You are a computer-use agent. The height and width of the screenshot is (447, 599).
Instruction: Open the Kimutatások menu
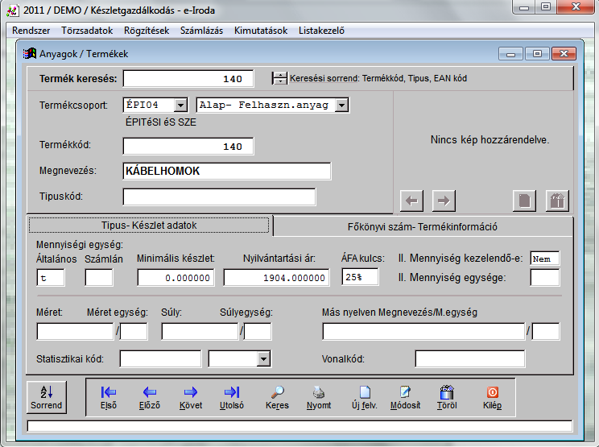pyautogui.click(x=260, y=31)
